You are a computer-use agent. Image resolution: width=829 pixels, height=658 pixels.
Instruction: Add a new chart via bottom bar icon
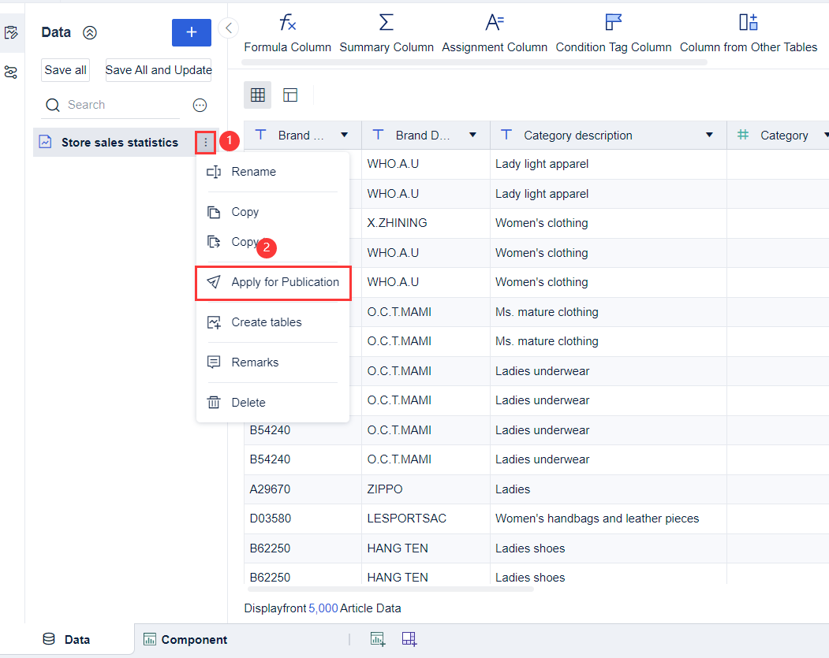(x=377, y=639)
